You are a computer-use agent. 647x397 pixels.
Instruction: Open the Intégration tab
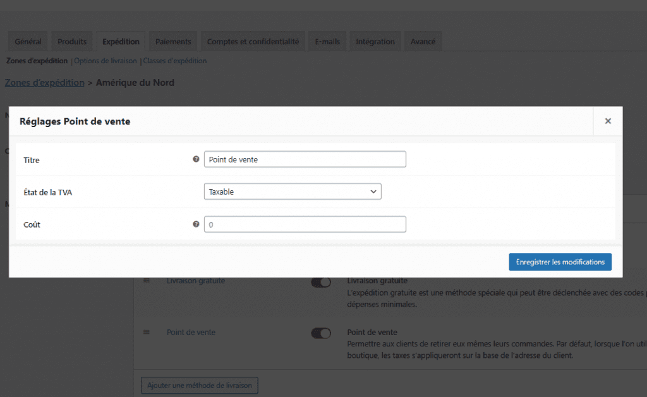click(375, 42)
